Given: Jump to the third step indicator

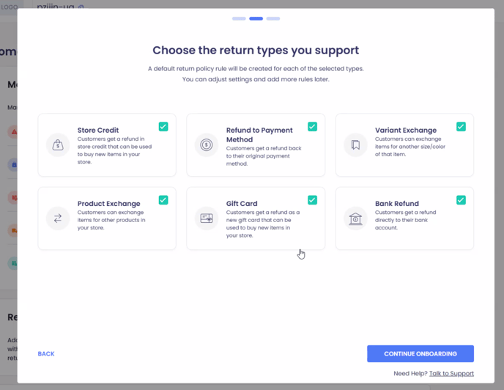Looking at the screenshot, I should tap(273, 18).
